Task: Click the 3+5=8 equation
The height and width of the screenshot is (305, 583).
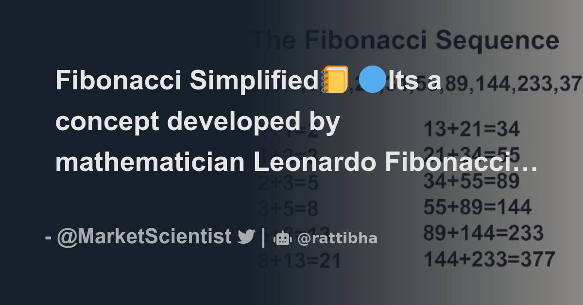Action: [288, 209]
